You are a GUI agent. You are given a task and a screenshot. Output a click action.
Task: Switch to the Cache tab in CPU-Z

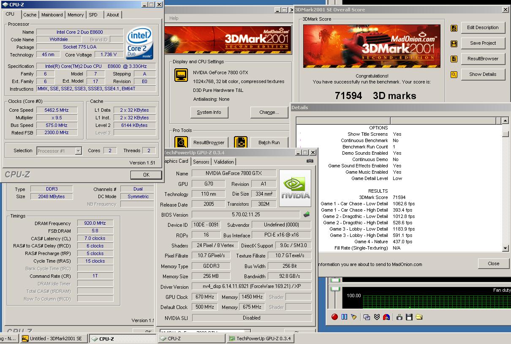[30, 15]
